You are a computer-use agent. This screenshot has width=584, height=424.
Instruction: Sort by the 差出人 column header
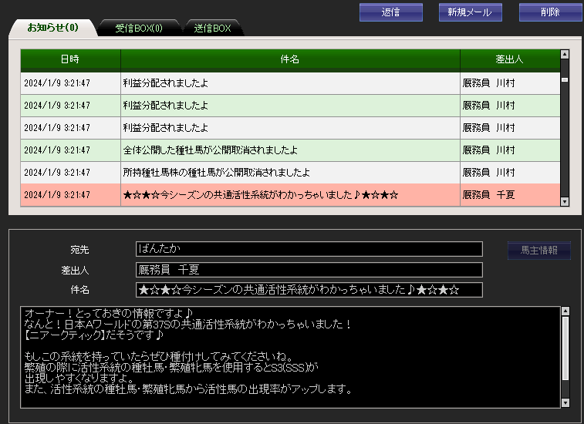pos(509,59)
